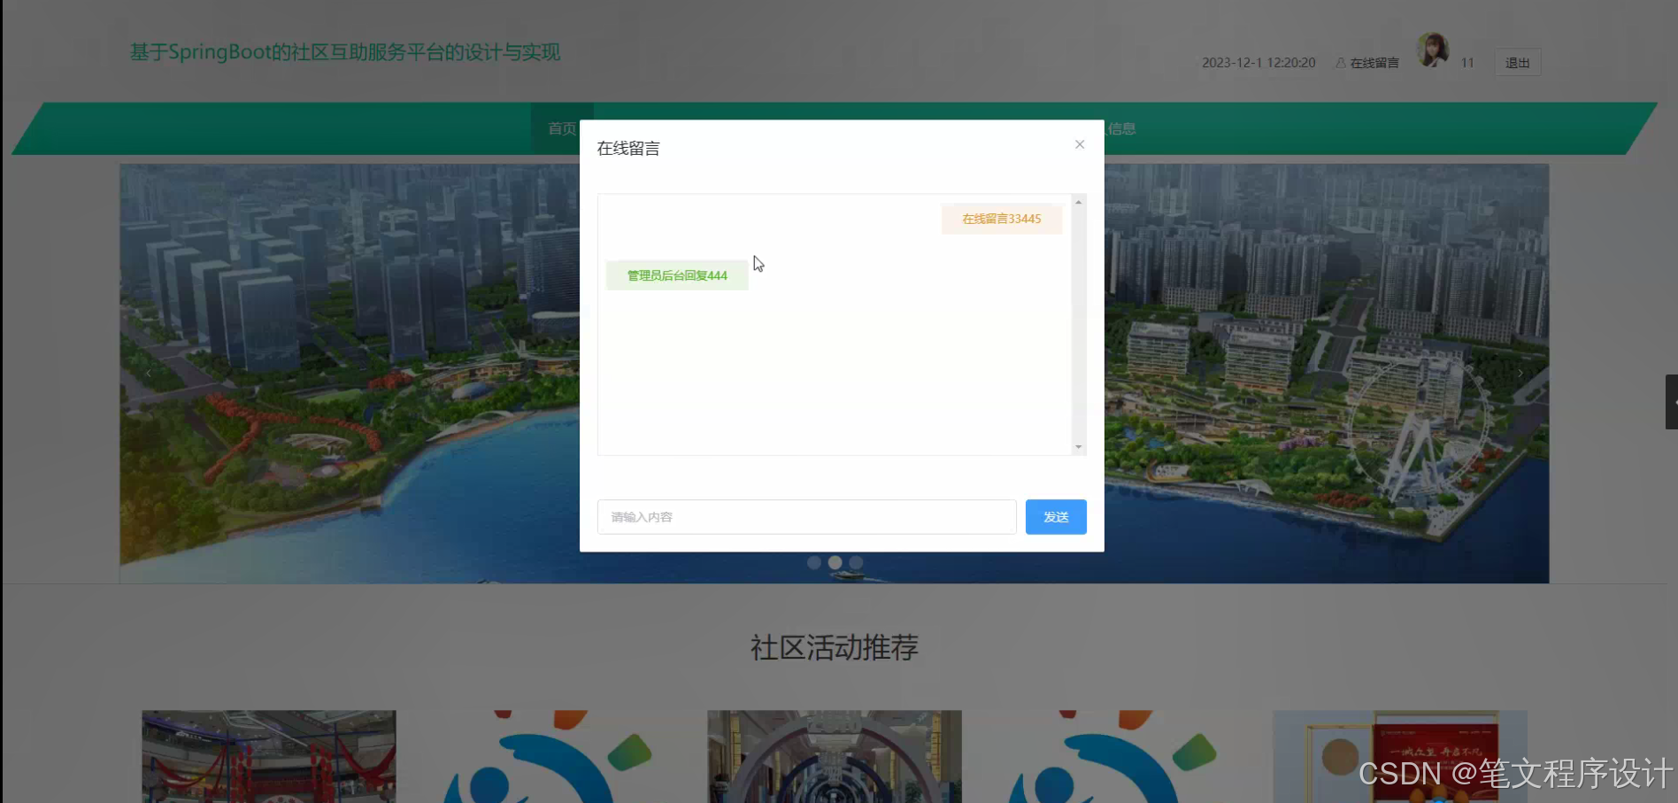Select the message 在线留言33445
Screen dimensions: 1678x803
pyautogui.click(x=1002, y=219)
